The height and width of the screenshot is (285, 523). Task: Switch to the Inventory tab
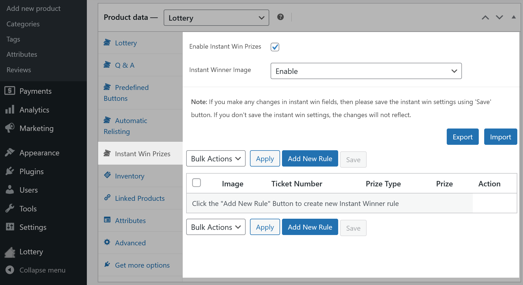(x=129, y=176)
